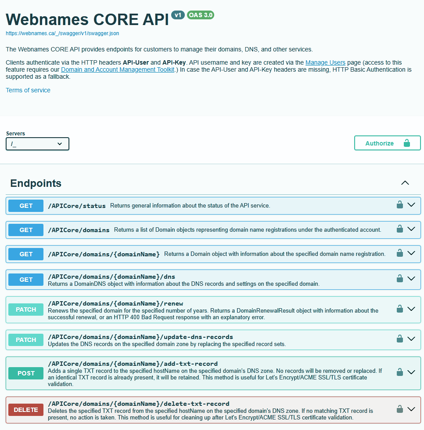Expand the delete-txt-record endpoint
Image resolution: width=424 pixels, height=430 pixels.
[x=411, y=408]
